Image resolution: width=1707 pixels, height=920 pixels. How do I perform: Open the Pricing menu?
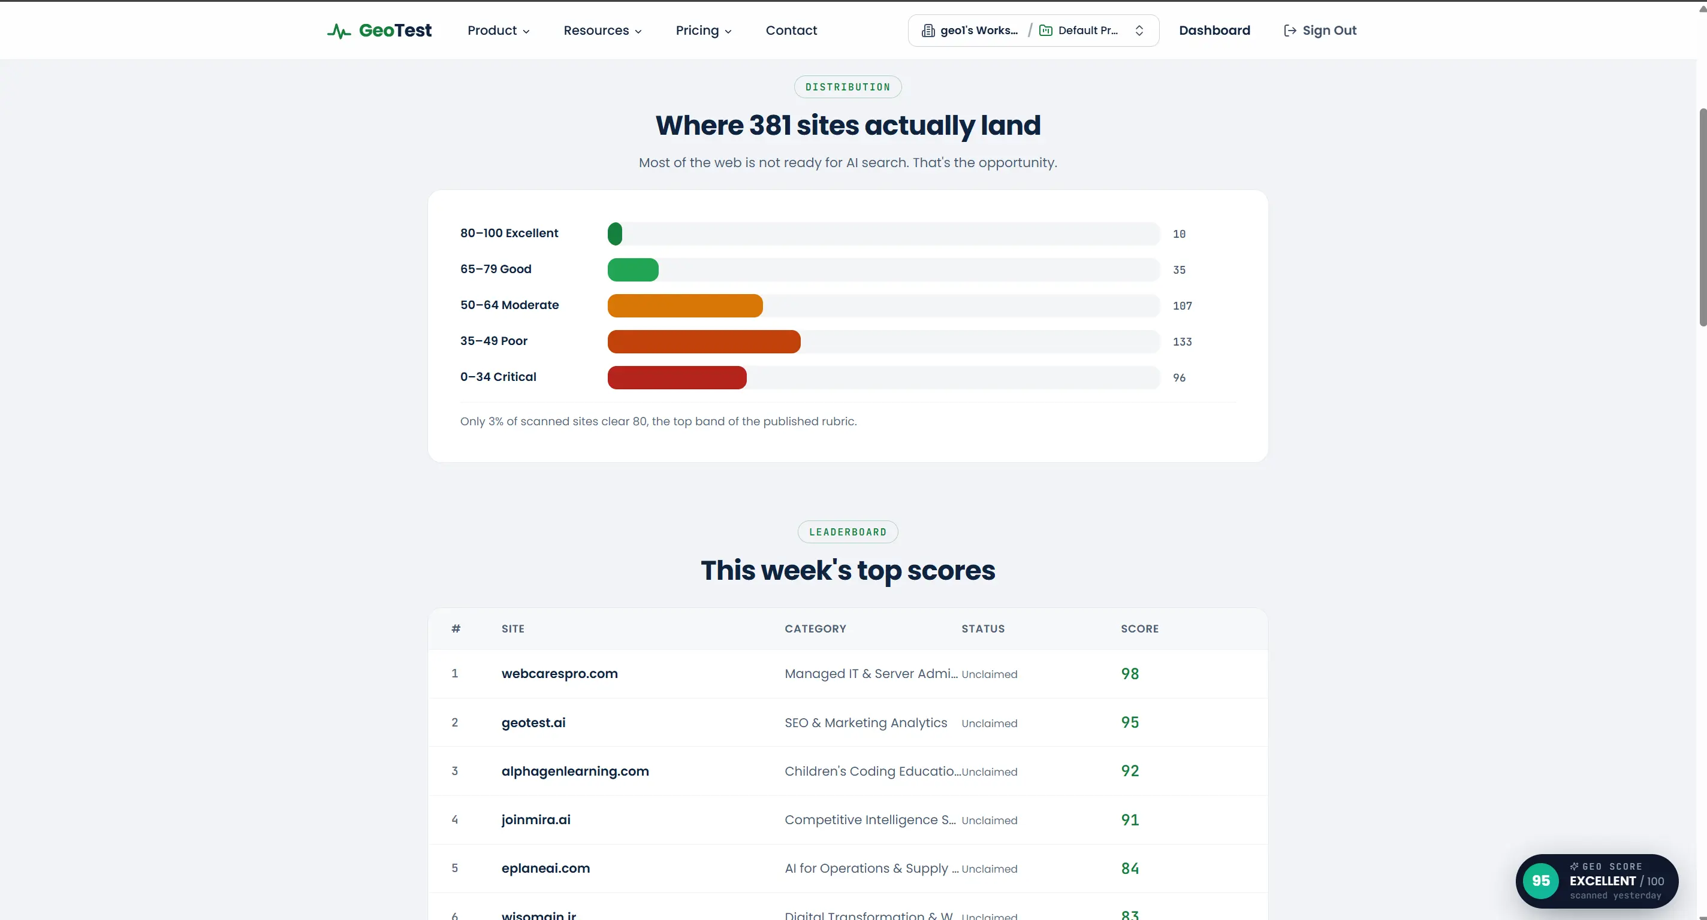704,31
